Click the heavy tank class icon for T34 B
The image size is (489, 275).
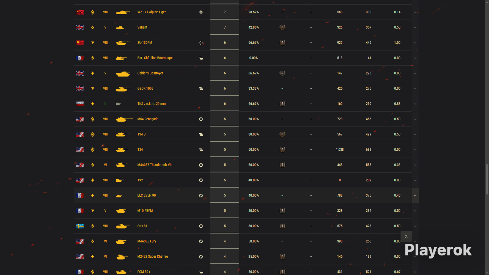[93, 134]
